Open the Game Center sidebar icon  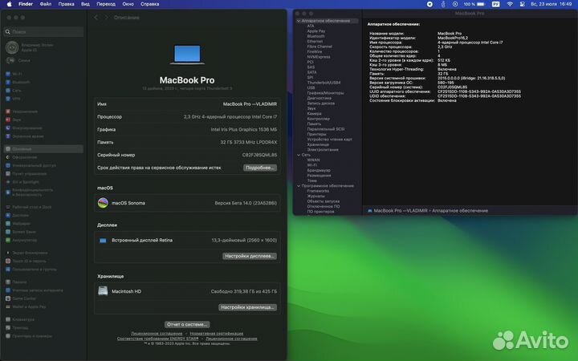pos(8,298)
